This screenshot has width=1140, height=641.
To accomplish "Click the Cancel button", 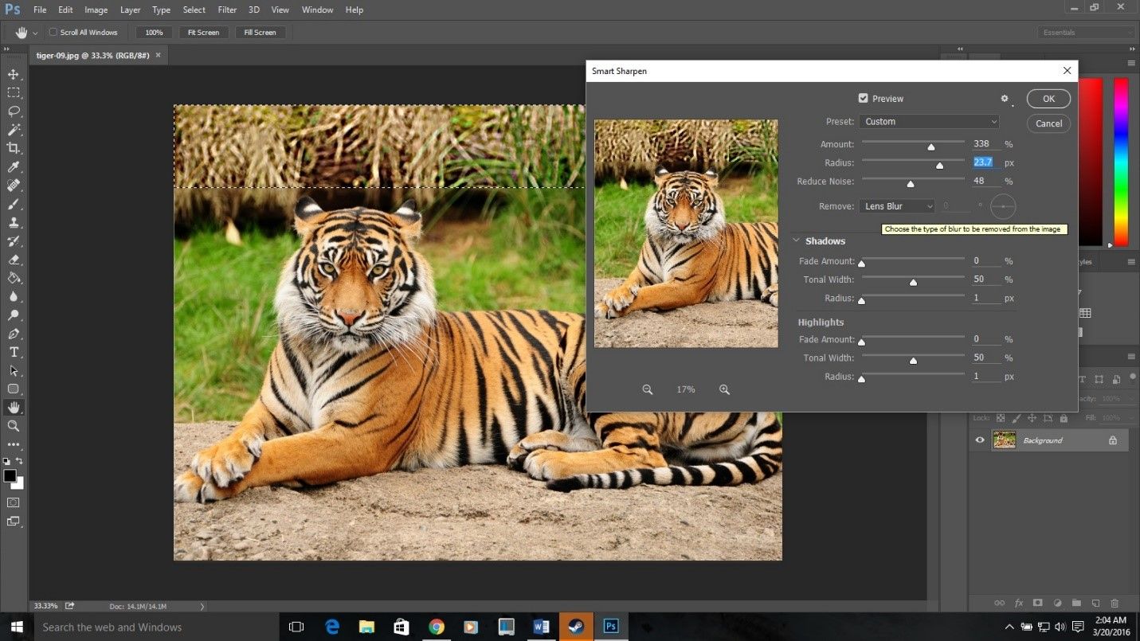I will click(x=1048, y=123).
